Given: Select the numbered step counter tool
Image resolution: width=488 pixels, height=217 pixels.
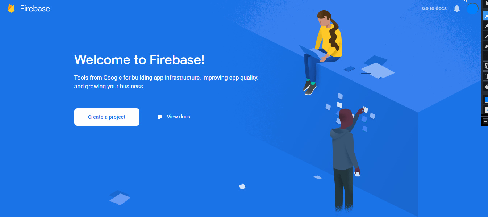Looking at the screenshot, I should coord(485,66).
